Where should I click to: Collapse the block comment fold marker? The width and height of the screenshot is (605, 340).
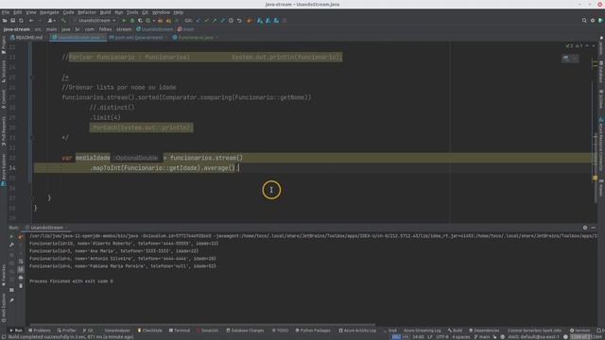(32, 77)
